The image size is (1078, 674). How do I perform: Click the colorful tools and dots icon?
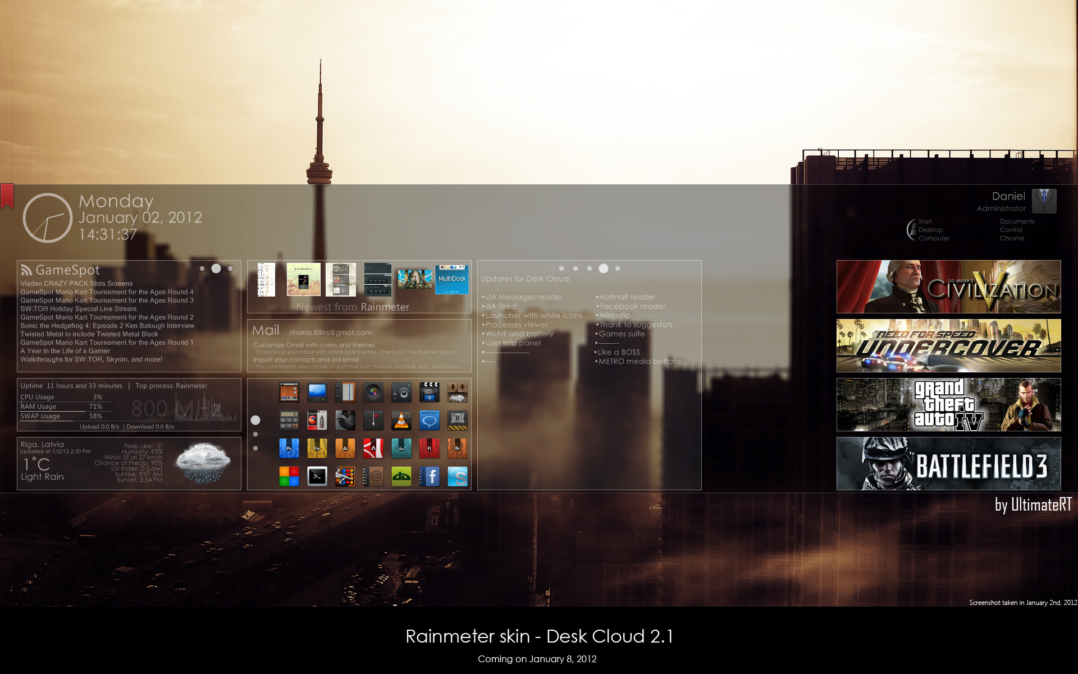coord(345,476)
